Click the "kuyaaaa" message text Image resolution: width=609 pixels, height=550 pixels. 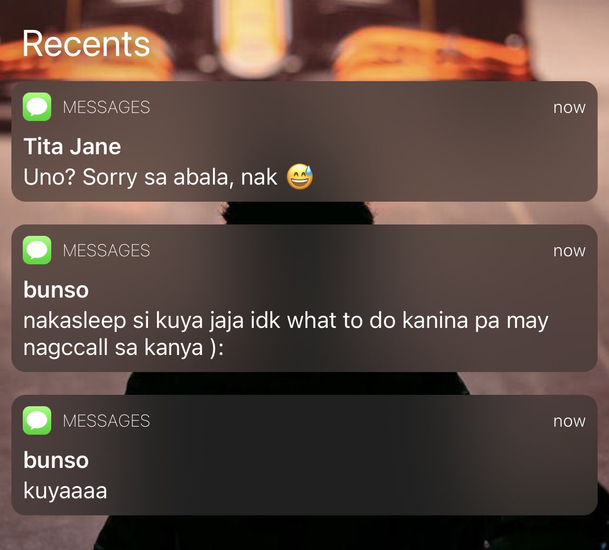click(65, 491)
